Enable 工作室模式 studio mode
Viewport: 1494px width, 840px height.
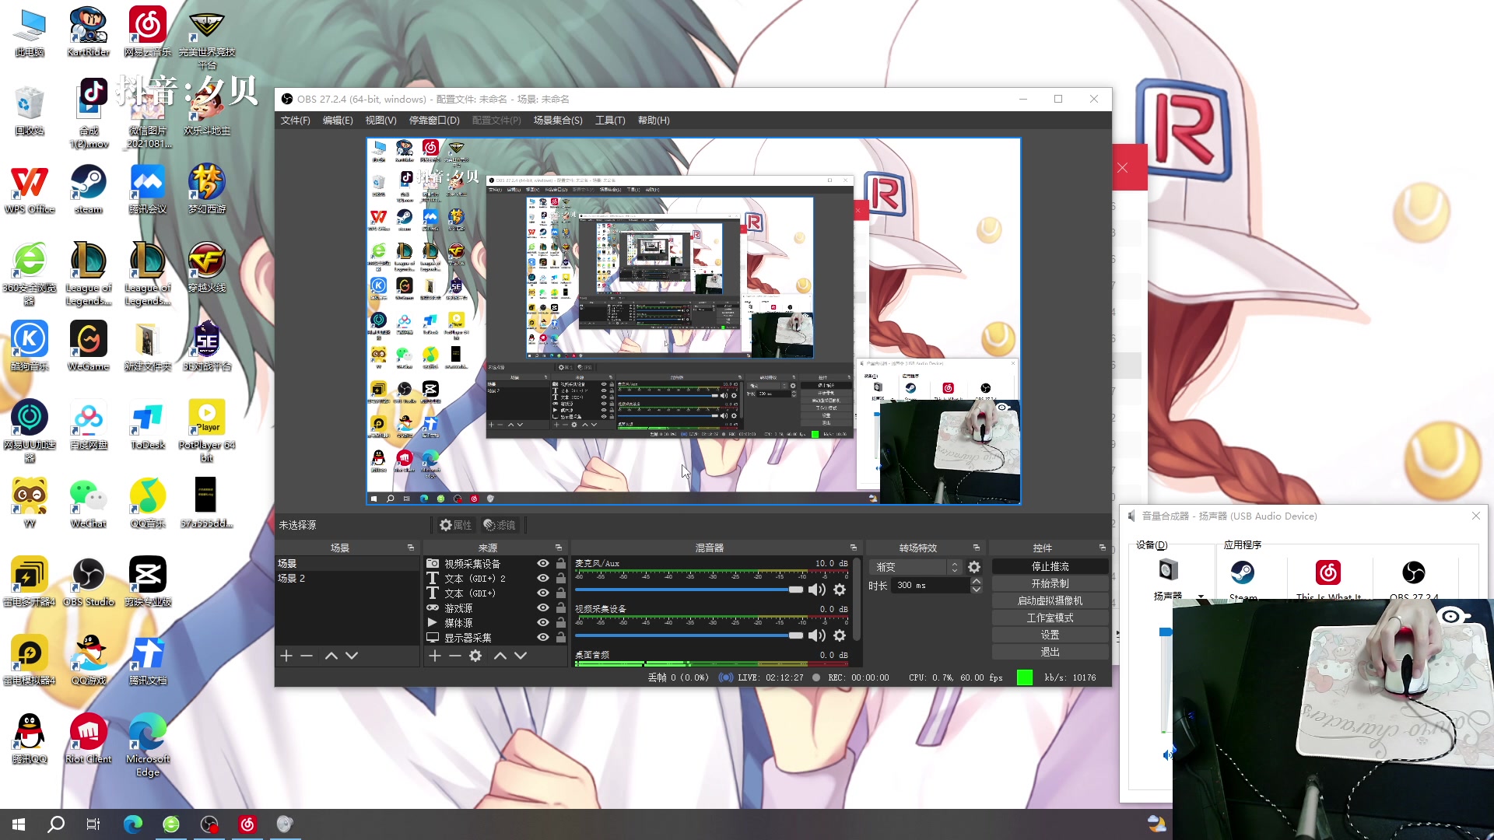(x=1050, y=618)
